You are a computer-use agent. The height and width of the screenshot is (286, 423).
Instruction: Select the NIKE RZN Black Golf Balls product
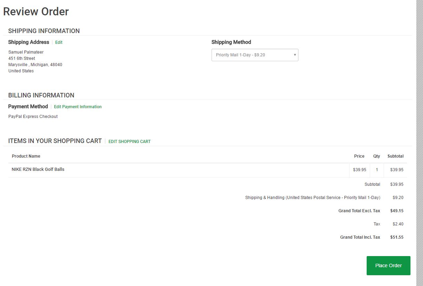click(x=38, y=169)
